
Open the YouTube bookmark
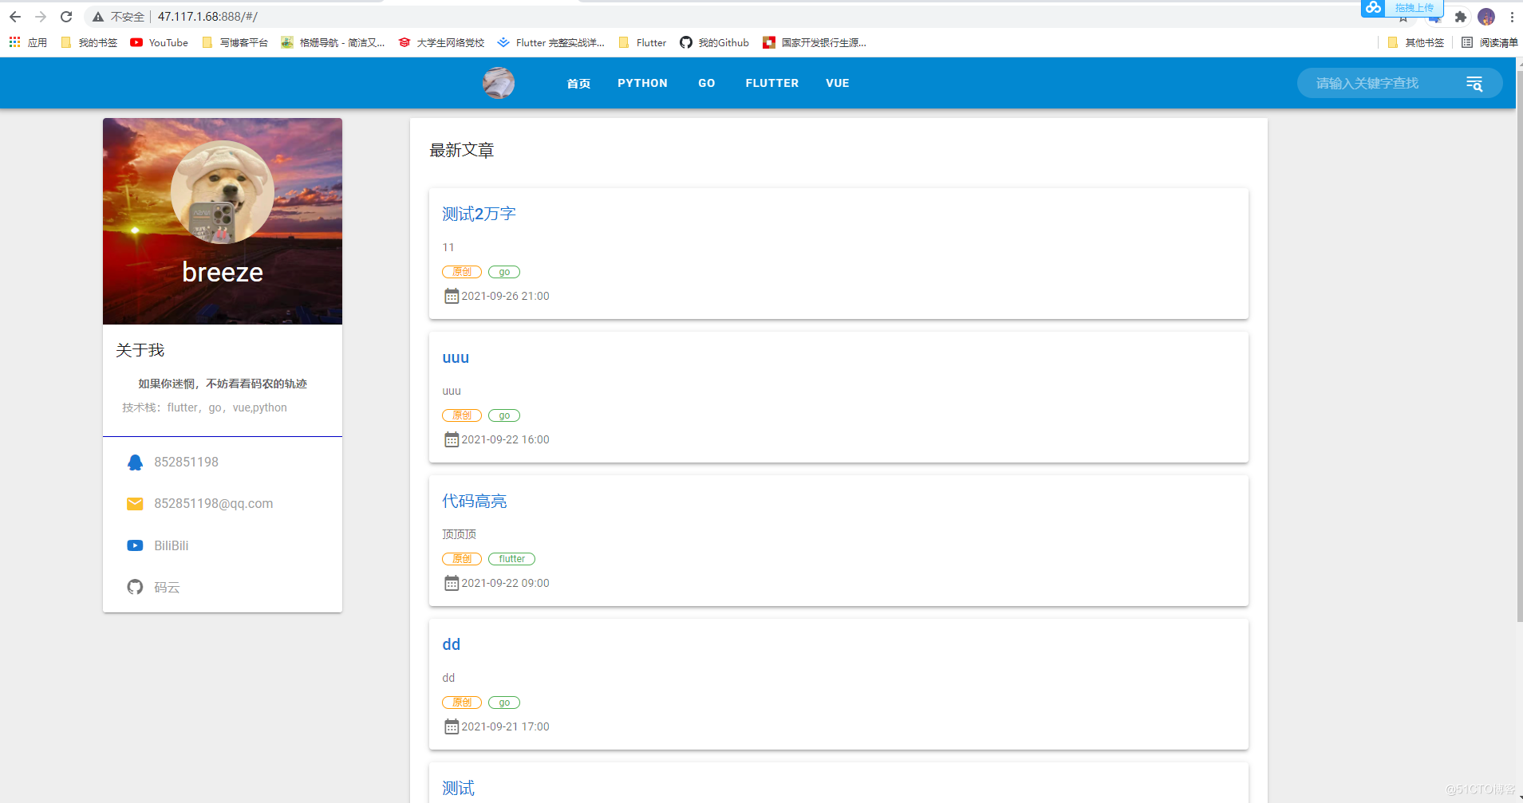[x=159, y=42]
